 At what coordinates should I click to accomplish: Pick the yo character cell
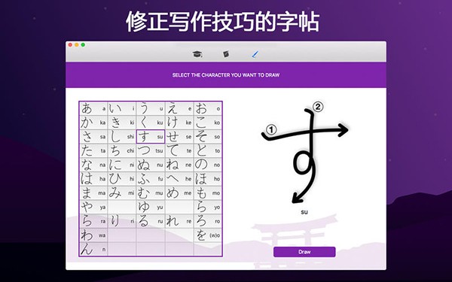tap(208, 208)
